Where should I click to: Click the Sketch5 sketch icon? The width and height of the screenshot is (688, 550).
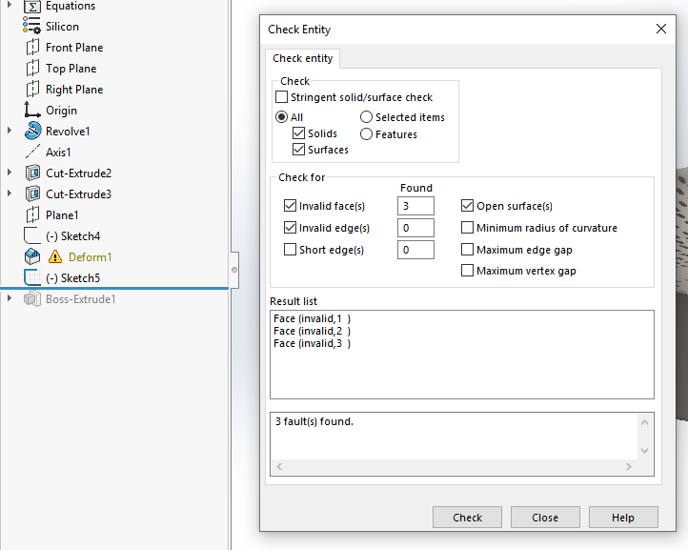tap(32, 278)
